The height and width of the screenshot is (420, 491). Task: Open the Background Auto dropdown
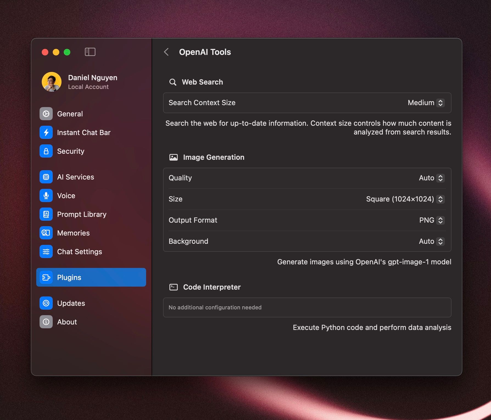pyautogui.click(x=431, y=241)
